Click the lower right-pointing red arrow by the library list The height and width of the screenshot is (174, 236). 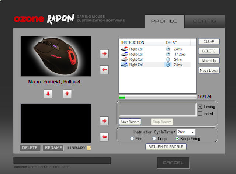[104, 121]
